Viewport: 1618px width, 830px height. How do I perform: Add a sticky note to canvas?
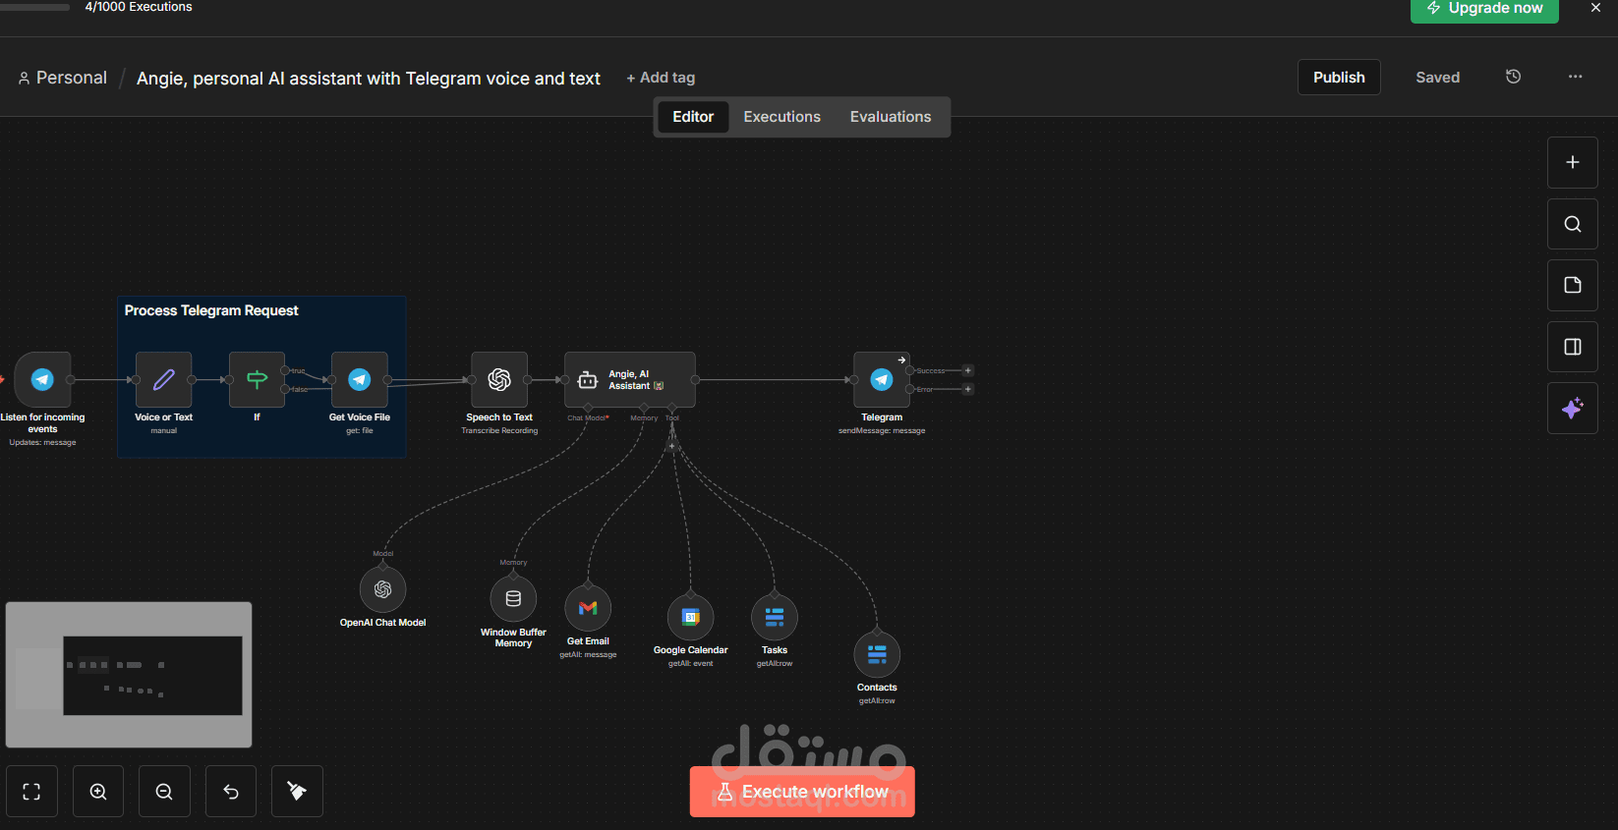[1573, 285]
